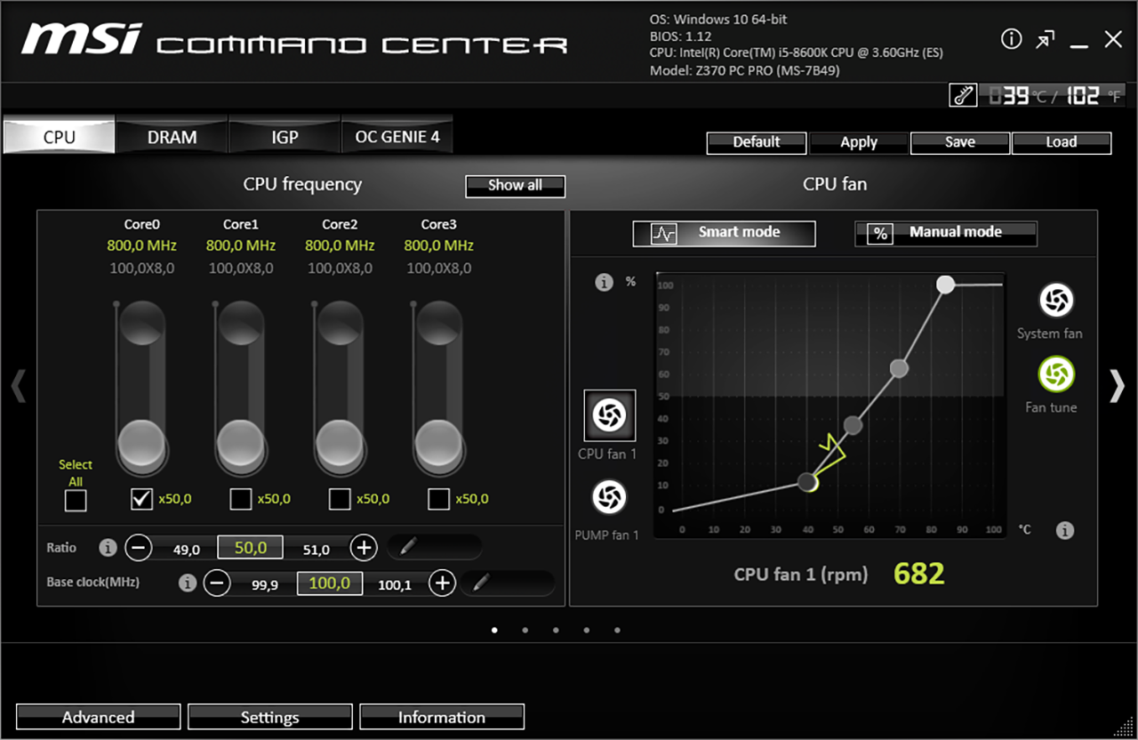Image resolution: width=1138 pixels, height=740 pixels.
Task: Click the Ratio value field 50,0
Action: click(x=251, y=547)
